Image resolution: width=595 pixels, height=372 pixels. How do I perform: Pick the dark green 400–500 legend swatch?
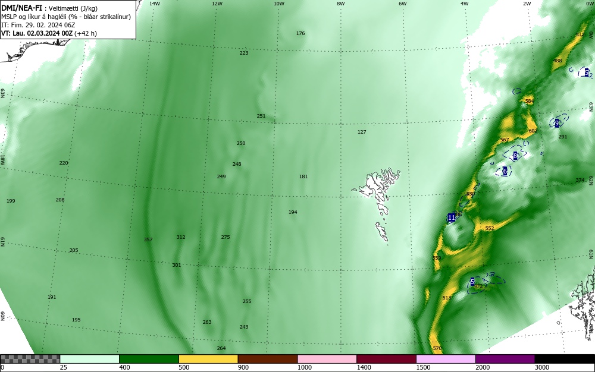pyautogui.click(x=149, y=359)
